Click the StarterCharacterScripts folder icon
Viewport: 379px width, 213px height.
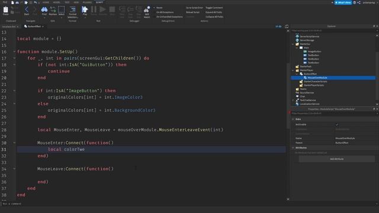[301, 82]
